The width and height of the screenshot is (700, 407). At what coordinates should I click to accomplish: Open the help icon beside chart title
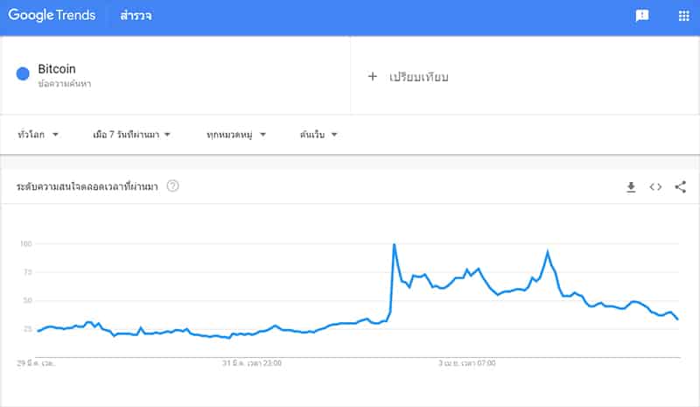pyautogui.click(x=172, y=186)
